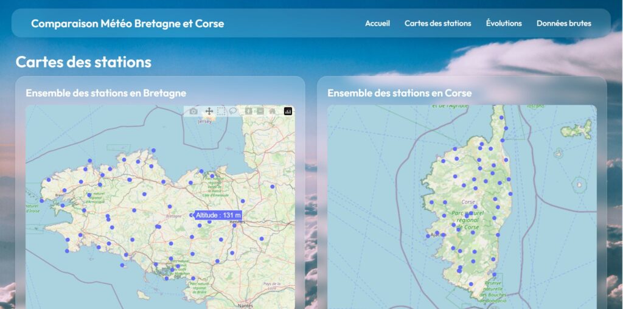Zoom in on the Bretagne map
The image size is (623, 309).
pos(248,111)
